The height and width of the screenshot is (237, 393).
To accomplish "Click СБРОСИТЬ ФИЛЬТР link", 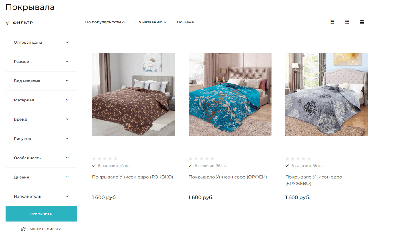I will pyautogui.click(x=44, y=229).
